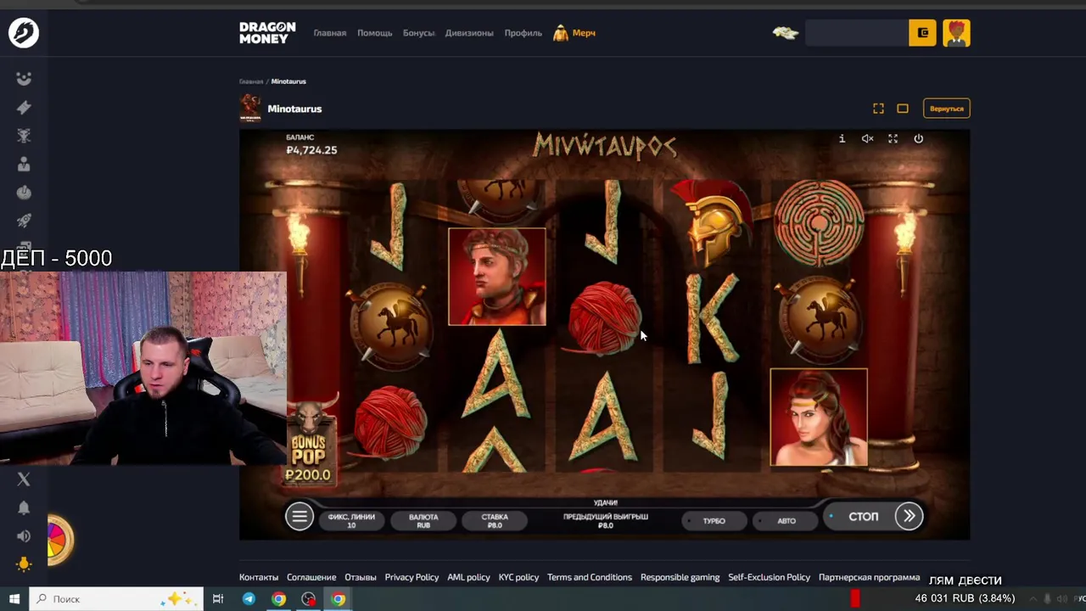Open Task View on the taskbar

pyautogui.click(x=218, y=599)
